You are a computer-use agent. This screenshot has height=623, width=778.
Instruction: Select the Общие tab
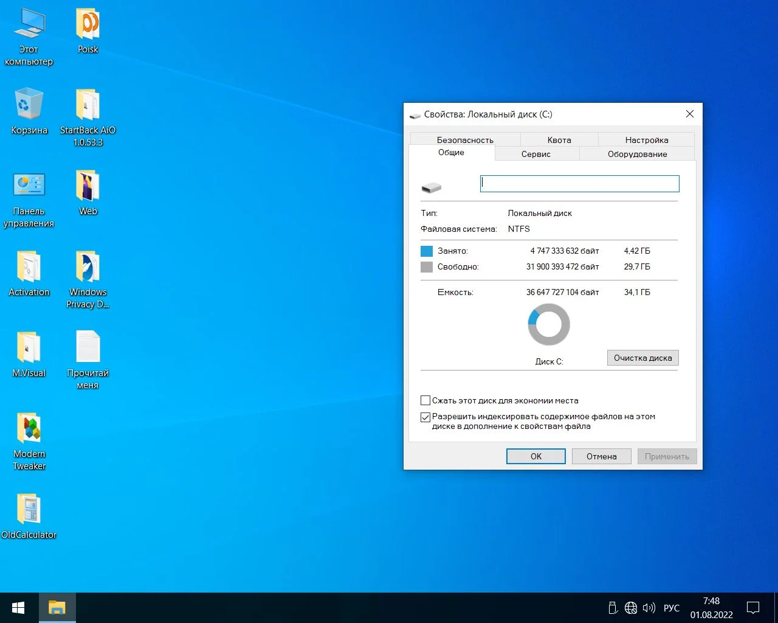[451, 153]
